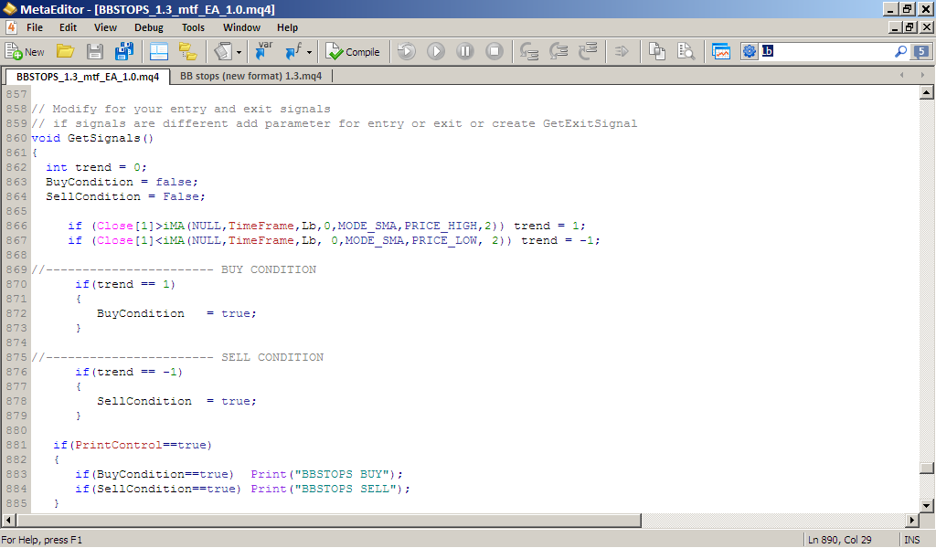Open the MQL settings gear icon

(750, 52)
